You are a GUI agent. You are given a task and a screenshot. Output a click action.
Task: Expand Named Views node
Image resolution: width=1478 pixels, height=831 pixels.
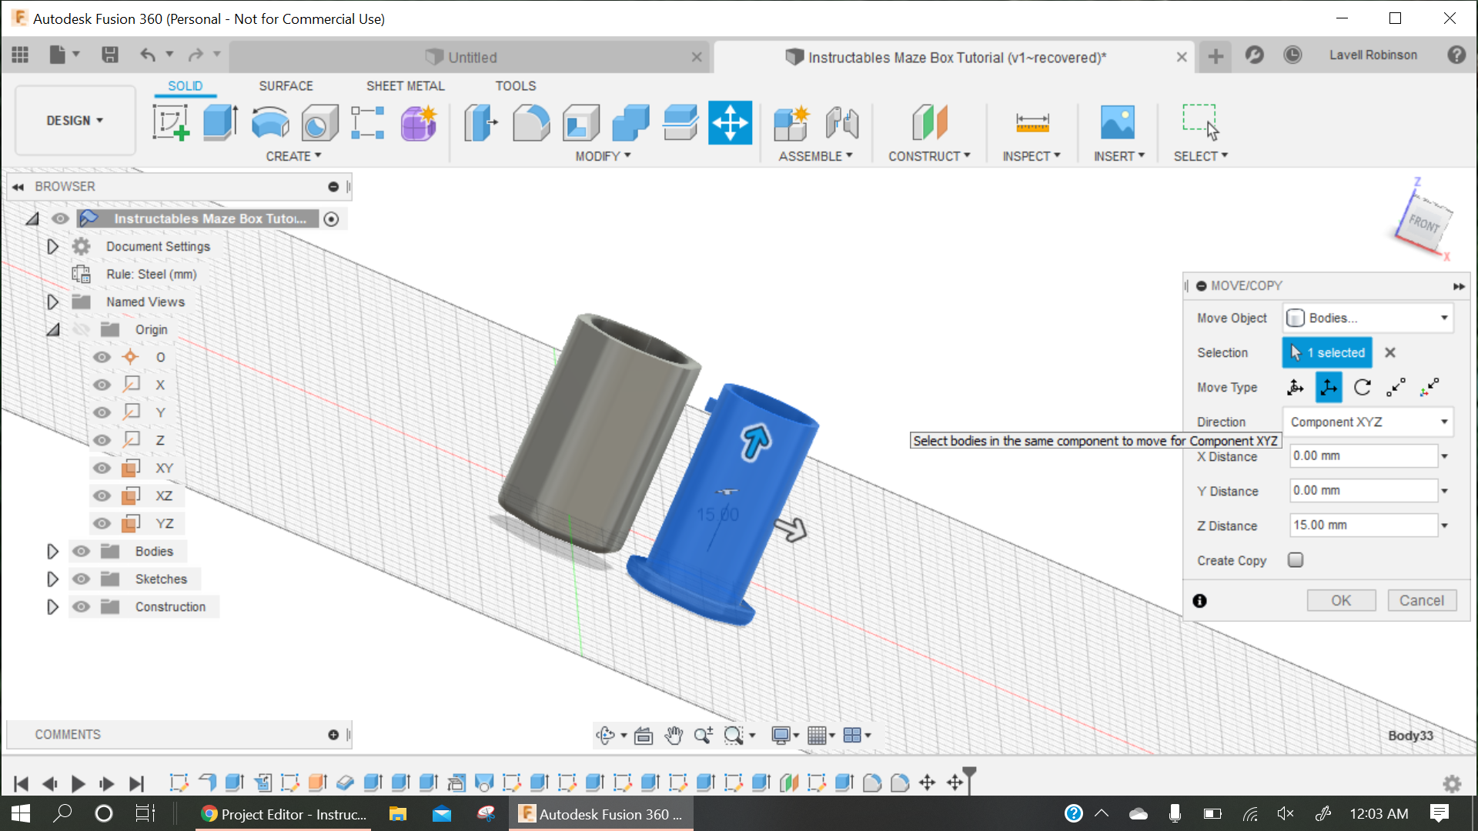(x=52, y=302)
